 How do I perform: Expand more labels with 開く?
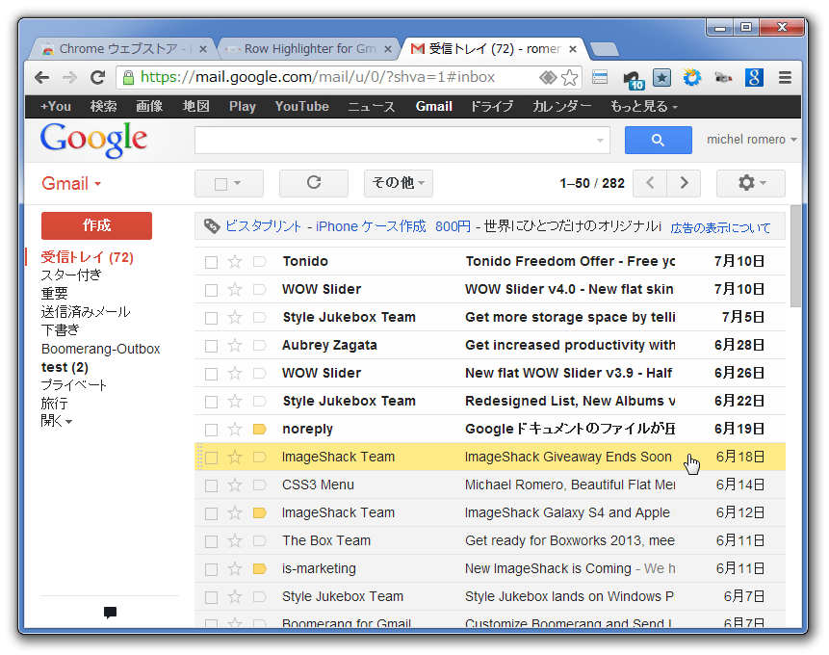pyautogui.click(x=57, y=421)
